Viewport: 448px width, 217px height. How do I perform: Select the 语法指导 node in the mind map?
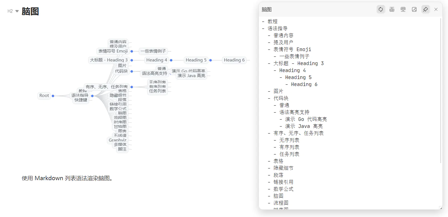pos(80,96)
